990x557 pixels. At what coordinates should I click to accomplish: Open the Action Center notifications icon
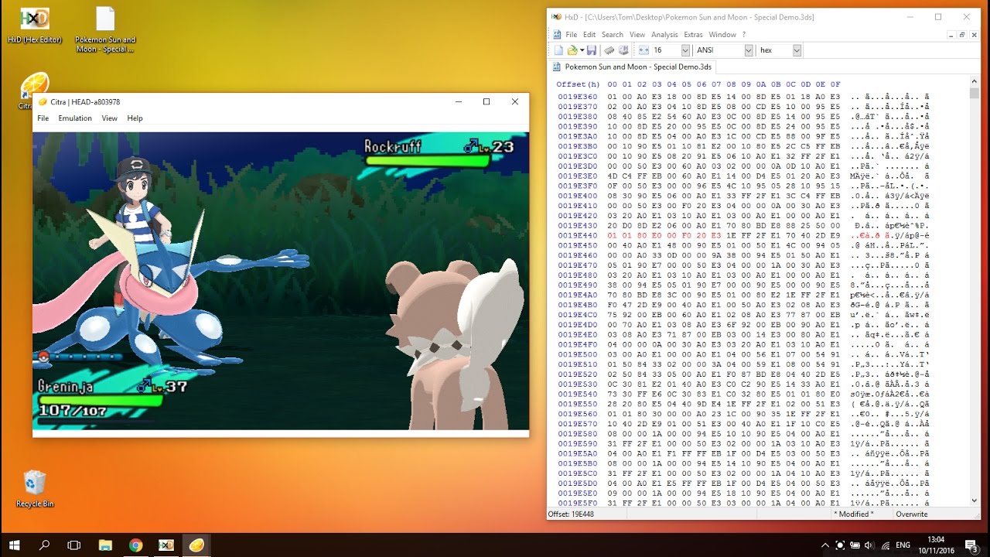(974, 545)
